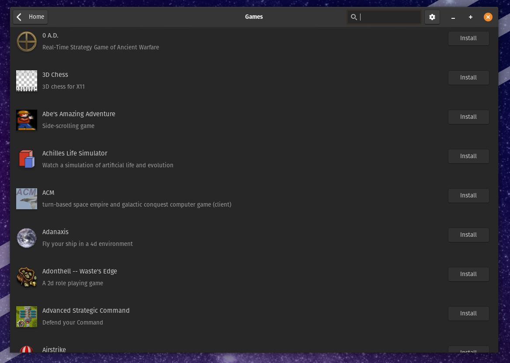This screenshot has width=510, height=363.
Task: Open the ACM game thumbnail icon
Action: (x=27, y=199)
